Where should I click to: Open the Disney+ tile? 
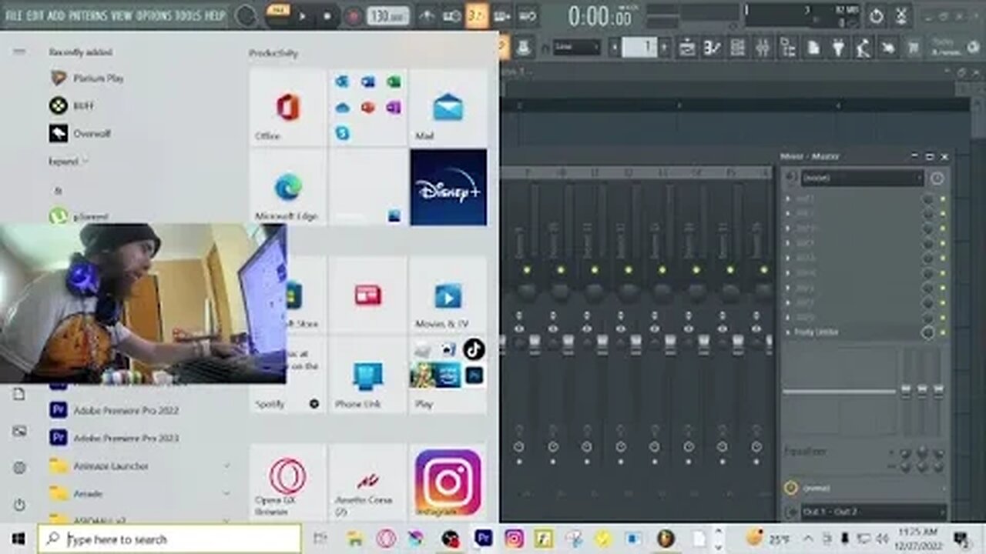click(448, 187)
